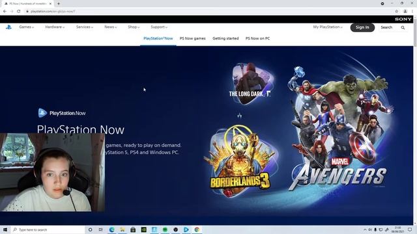Expand the Games dropdown menu
This screenshot has width=417, height=234.
tap(26, 27)
